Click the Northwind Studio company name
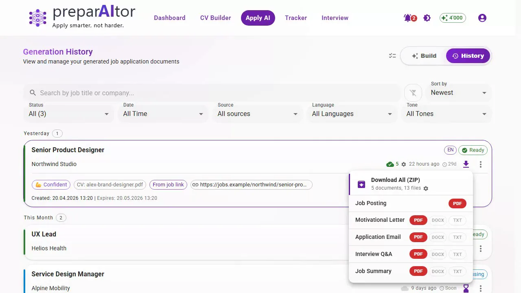Image resolution: width=521 pixels, height=293 pixels. click(54, 164)
